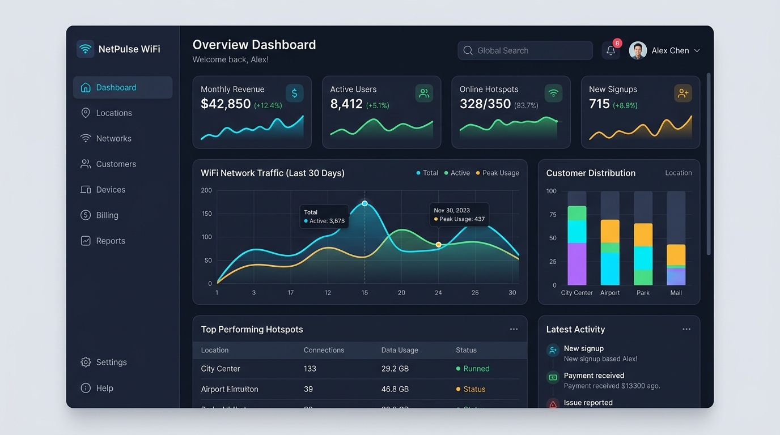Viewport: 780px width, 435px height.
Task: Open notifications via the bell icon
Action: pos(611,50)
